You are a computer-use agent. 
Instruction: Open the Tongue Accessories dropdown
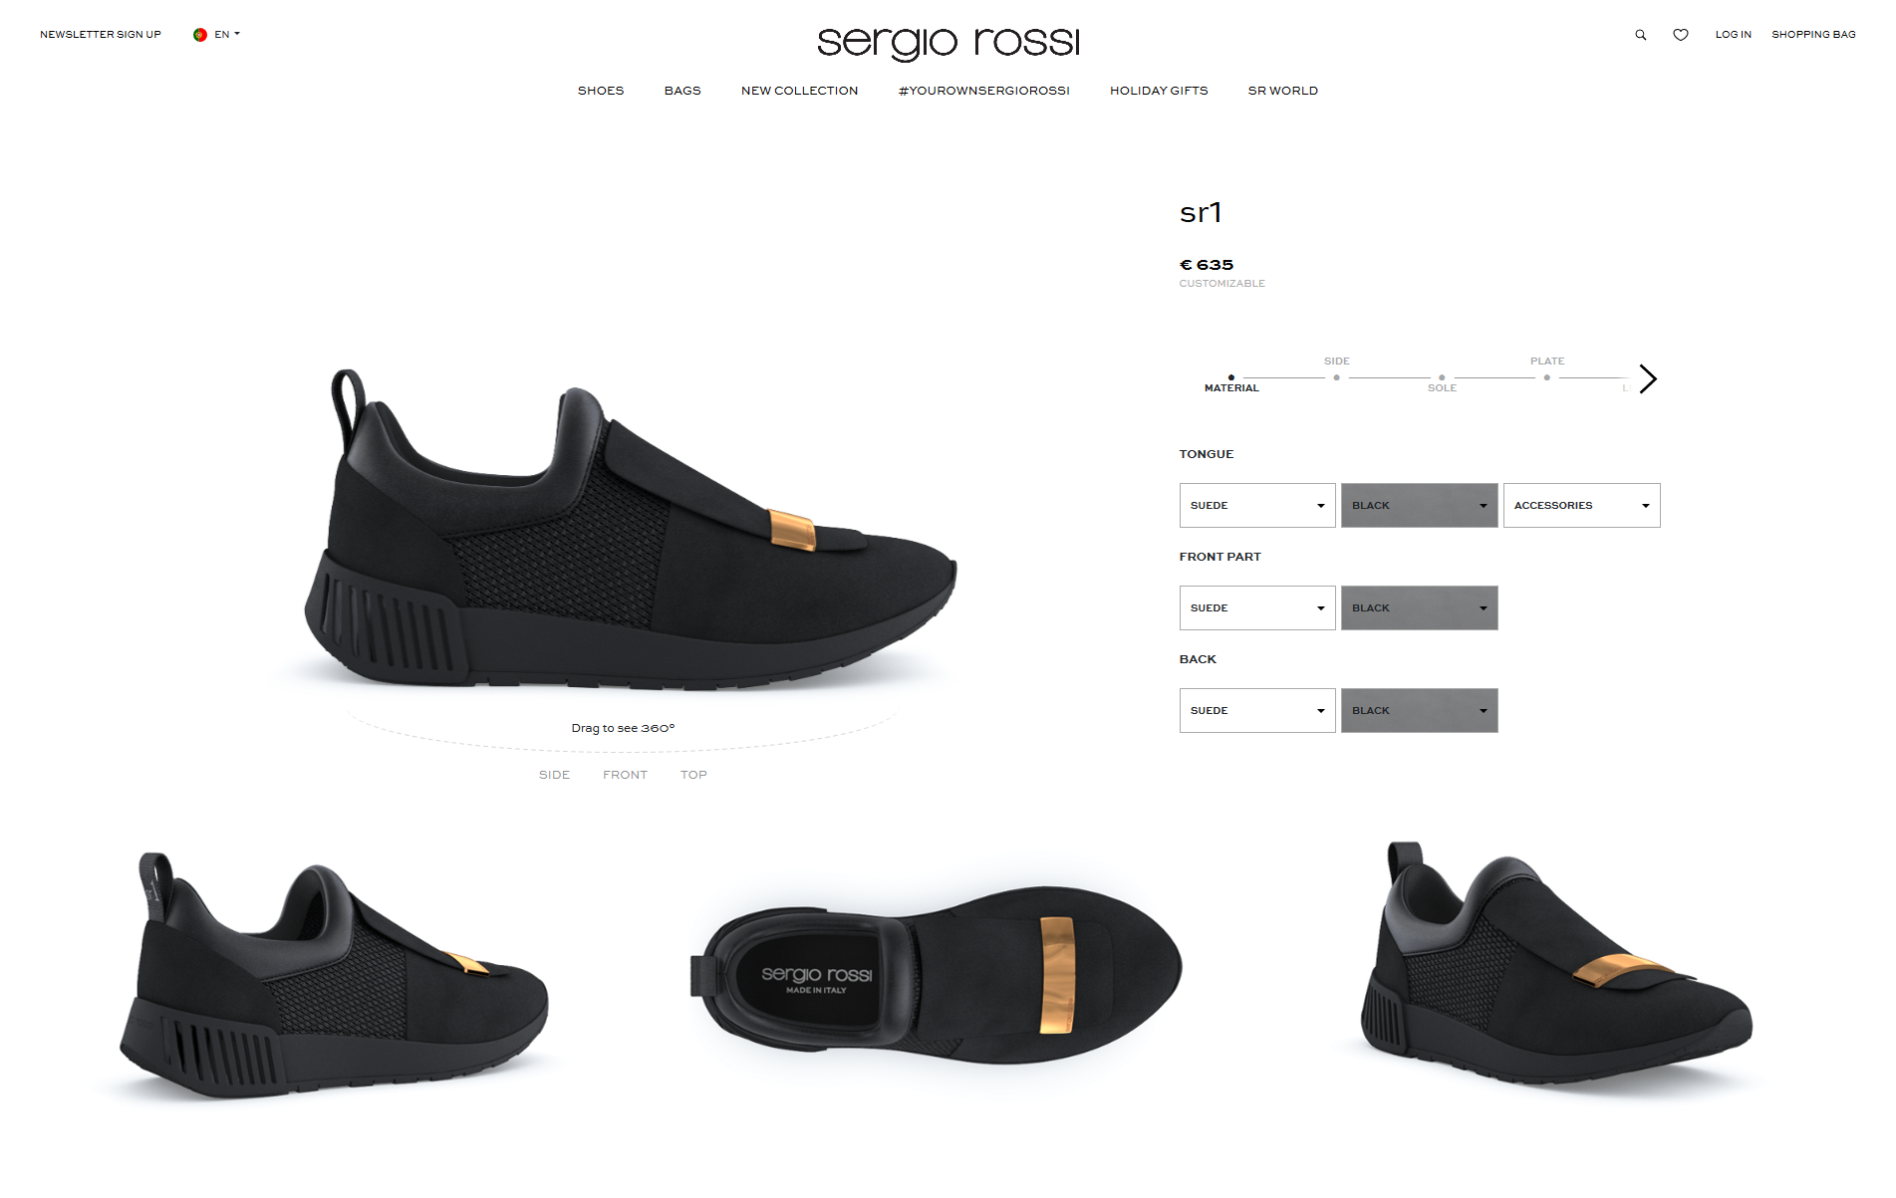click(1581, 506)
